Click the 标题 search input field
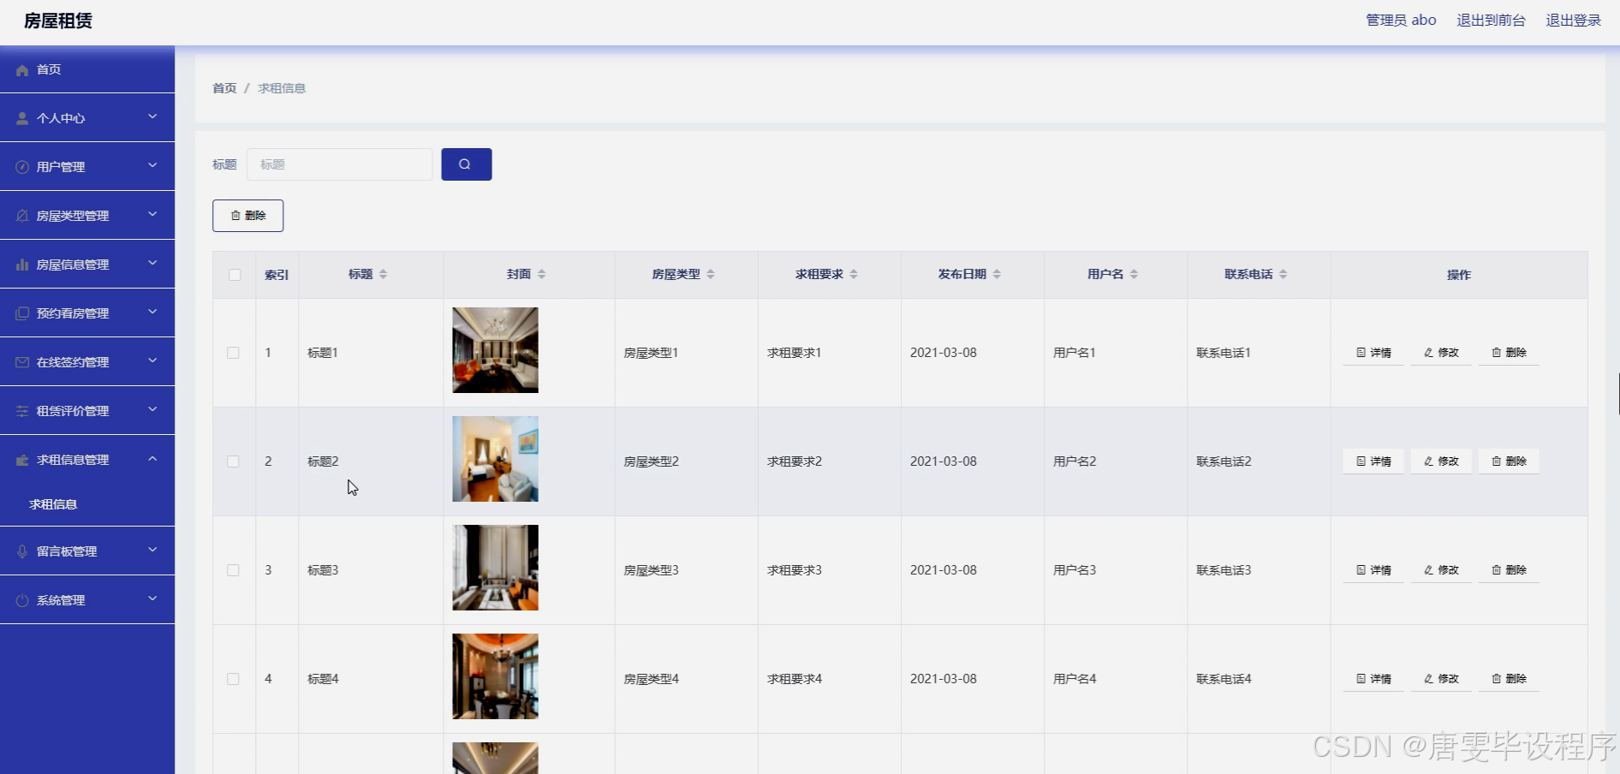Screen dimensions: 1620x774 pos(340,164)
